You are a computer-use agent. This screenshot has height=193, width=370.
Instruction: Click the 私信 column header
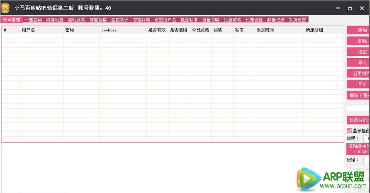click(x=244, y=30)
